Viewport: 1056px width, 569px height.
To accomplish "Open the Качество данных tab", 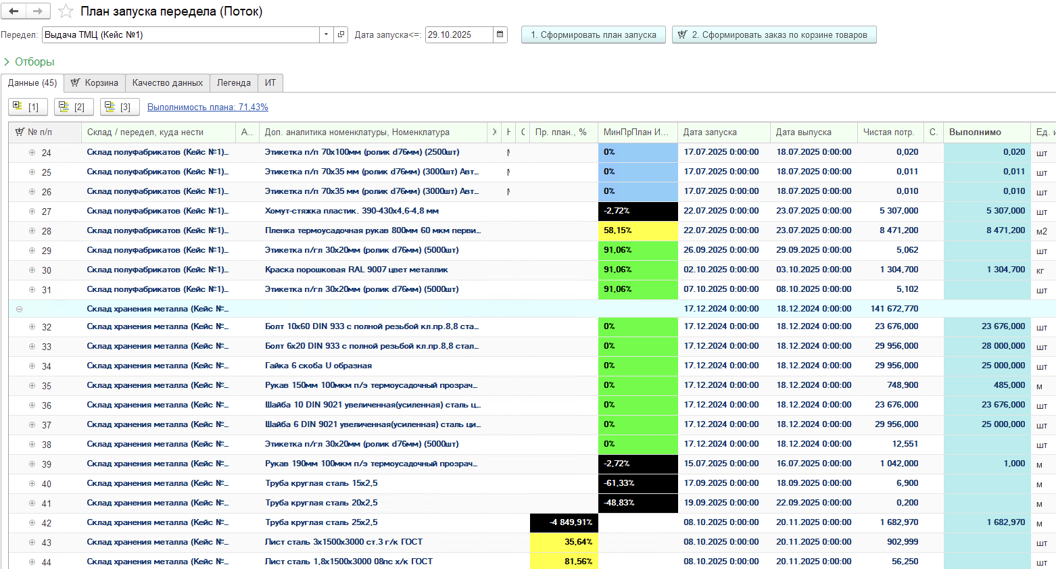I will 168,83.
